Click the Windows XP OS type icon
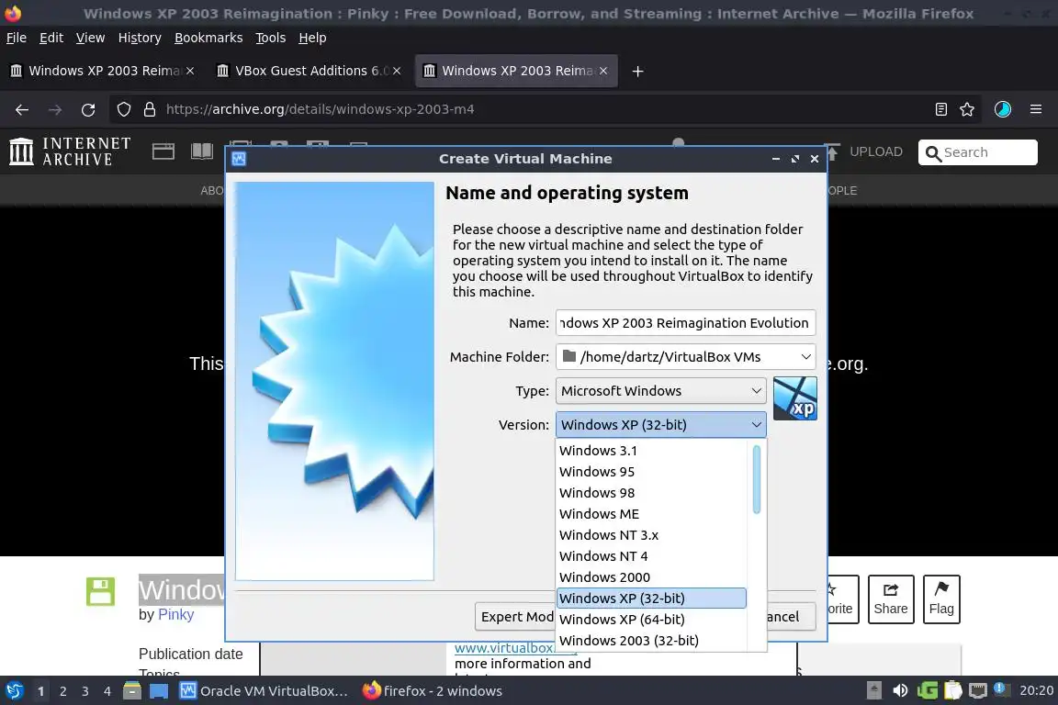The image size is (1058, 705). pyautogui.click(x=794, y=398)
